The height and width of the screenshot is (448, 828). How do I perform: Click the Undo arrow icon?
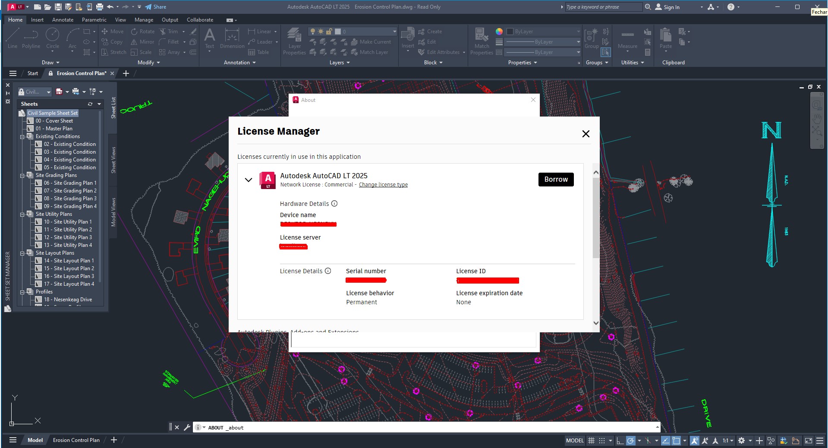pos(110,7)
